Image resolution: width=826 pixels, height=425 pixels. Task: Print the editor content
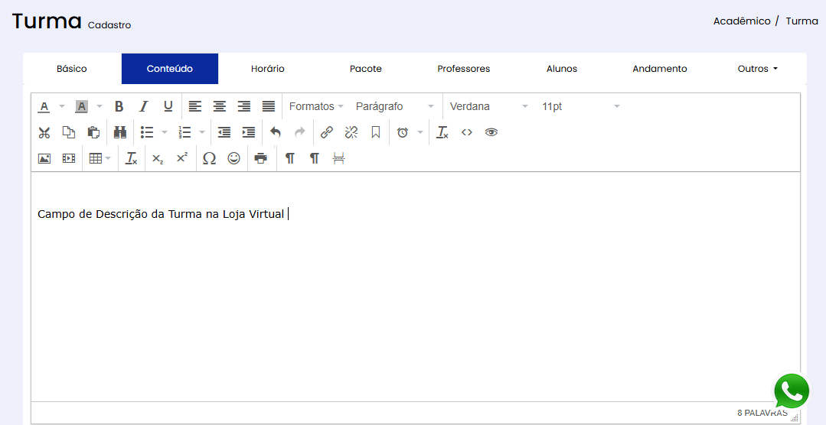click(261, 158)
